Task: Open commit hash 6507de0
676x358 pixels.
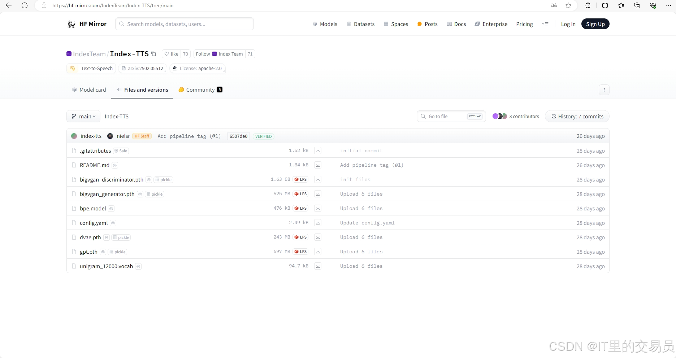Action: click(x=238, y=136)
